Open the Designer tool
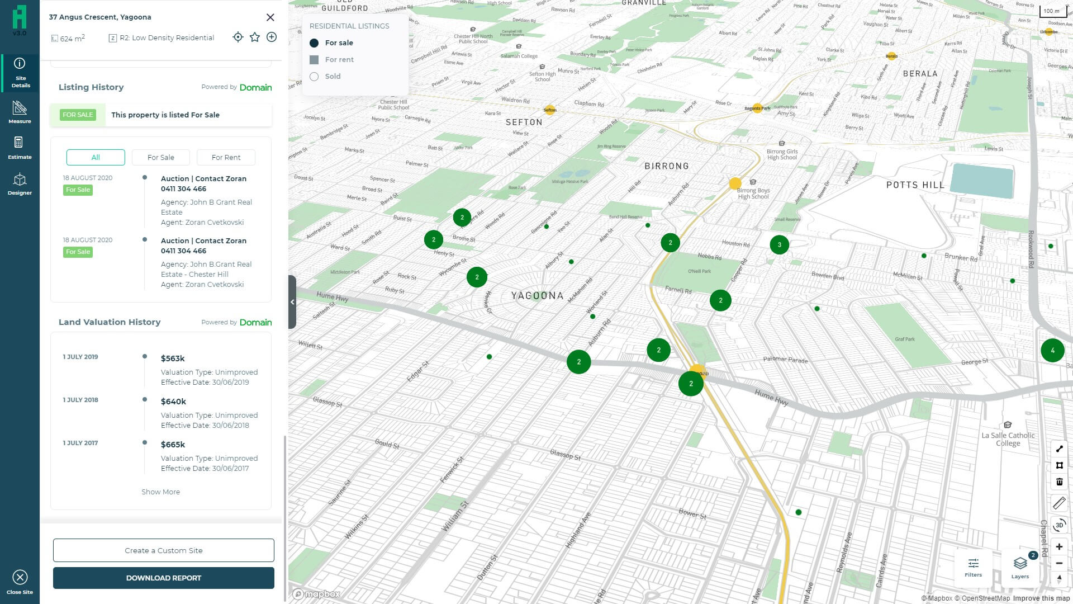Image resolution: width=1073 pixels, height=604 pixels. coord(20,183)
